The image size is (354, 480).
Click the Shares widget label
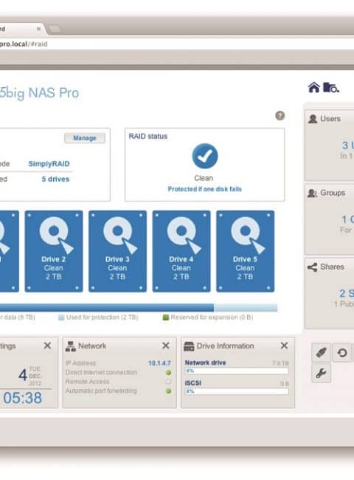[332, 267]
